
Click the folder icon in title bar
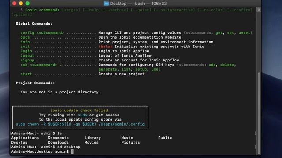click(106, 4)
